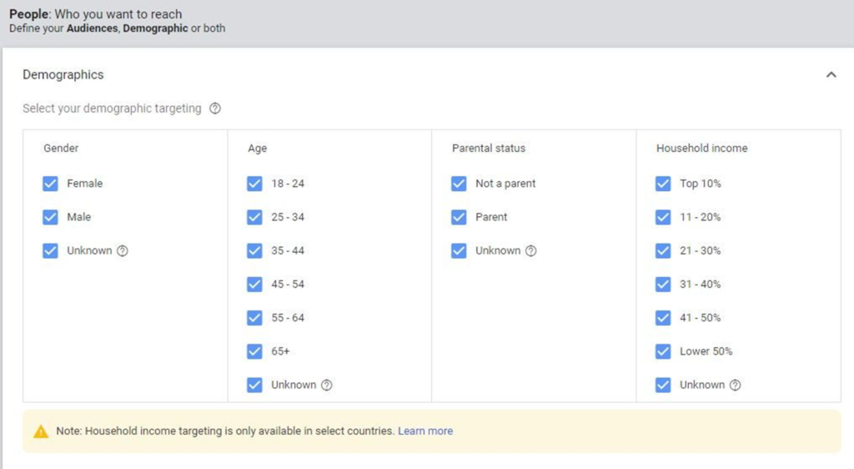Click help icon next to Gender Unknown
Image resolution: width=854 pixels, height=469 pixels.
coord(123,251)
